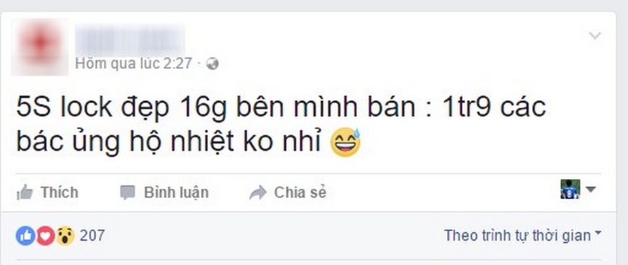Click the Chia sẻ text label
Image resolution: width=628 pixels, height=265 pixels.
tap(300, 193)
